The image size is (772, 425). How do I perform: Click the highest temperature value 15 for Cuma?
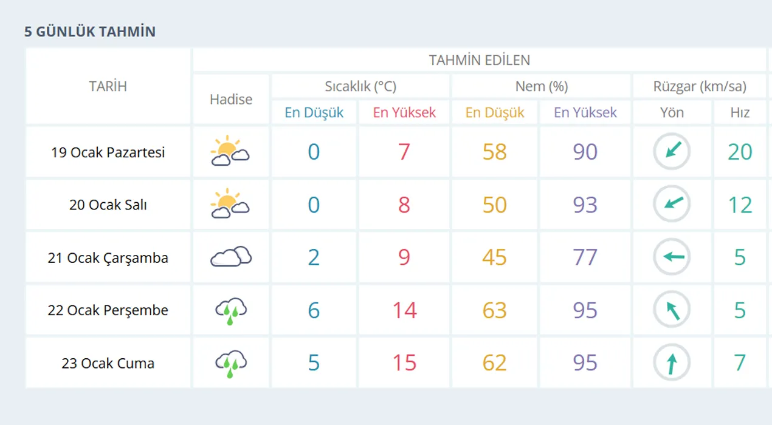[x=404, y=363]
